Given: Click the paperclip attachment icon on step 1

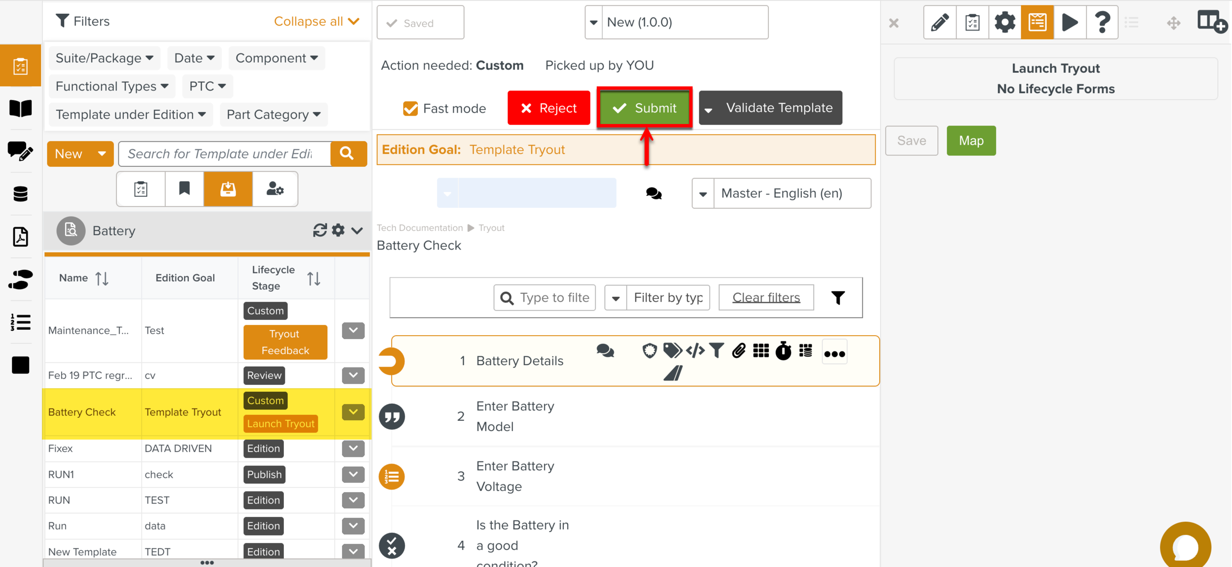Looking at the screenshot, I should coord(738,351).
